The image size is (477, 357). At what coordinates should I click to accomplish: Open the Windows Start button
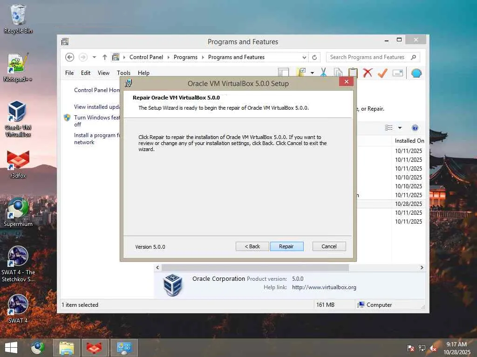point(11,348)
